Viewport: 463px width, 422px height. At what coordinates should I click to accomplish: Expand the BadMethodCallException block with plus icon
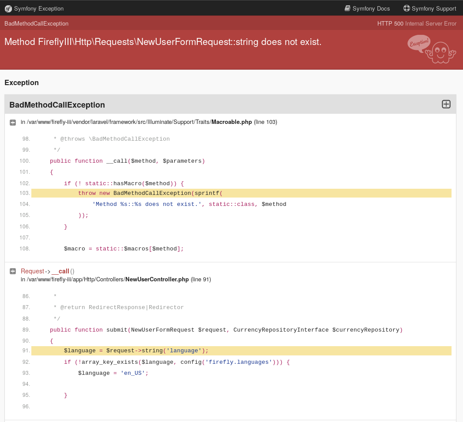[446, 104]
